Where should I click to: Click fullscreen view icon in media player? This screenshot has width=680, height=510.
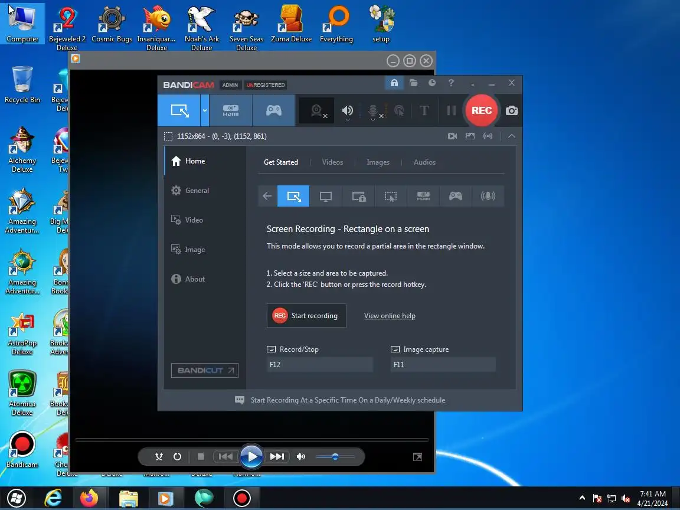coord(418,457)
